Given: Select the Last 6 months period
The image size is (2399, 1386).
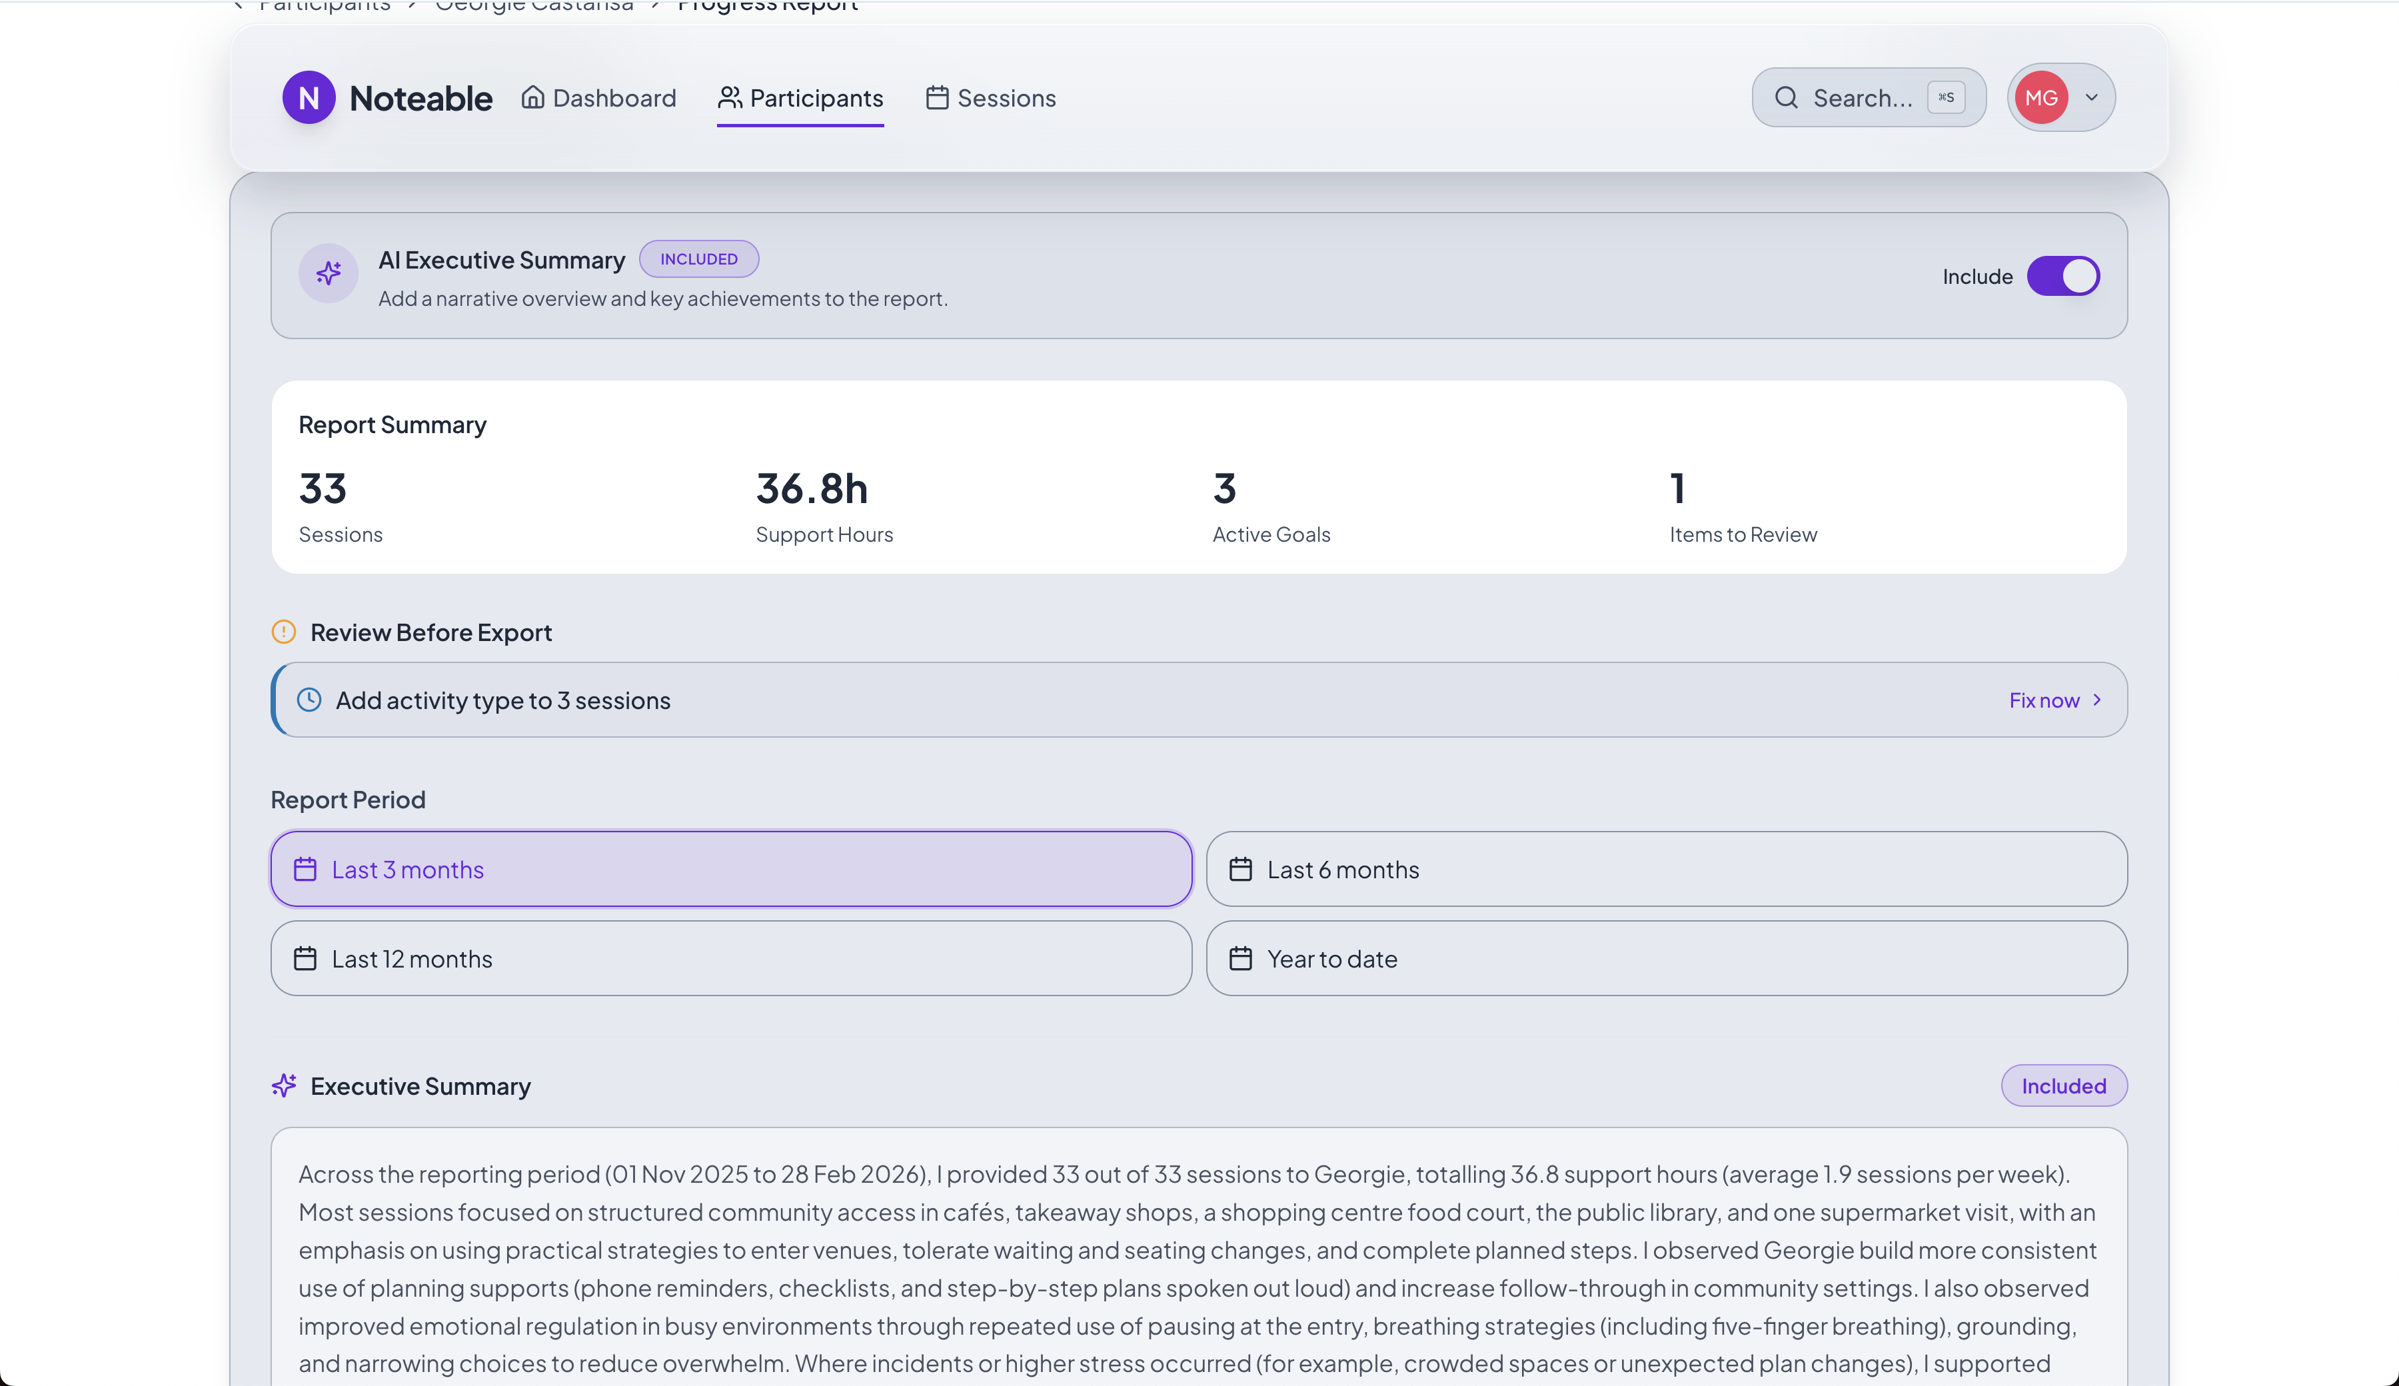Looking at the screenshot, I should pyautogui.click(x=1666, y=869).
